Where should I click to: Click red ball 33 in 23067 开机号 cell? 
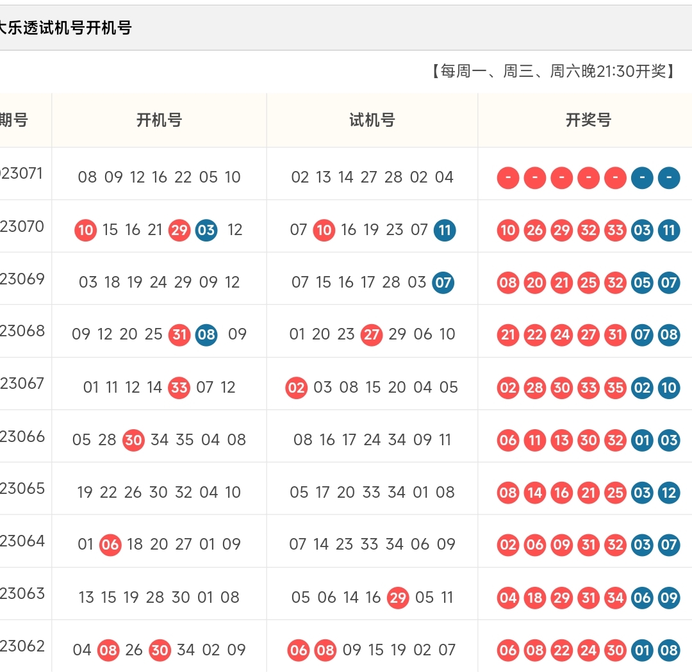179,388
